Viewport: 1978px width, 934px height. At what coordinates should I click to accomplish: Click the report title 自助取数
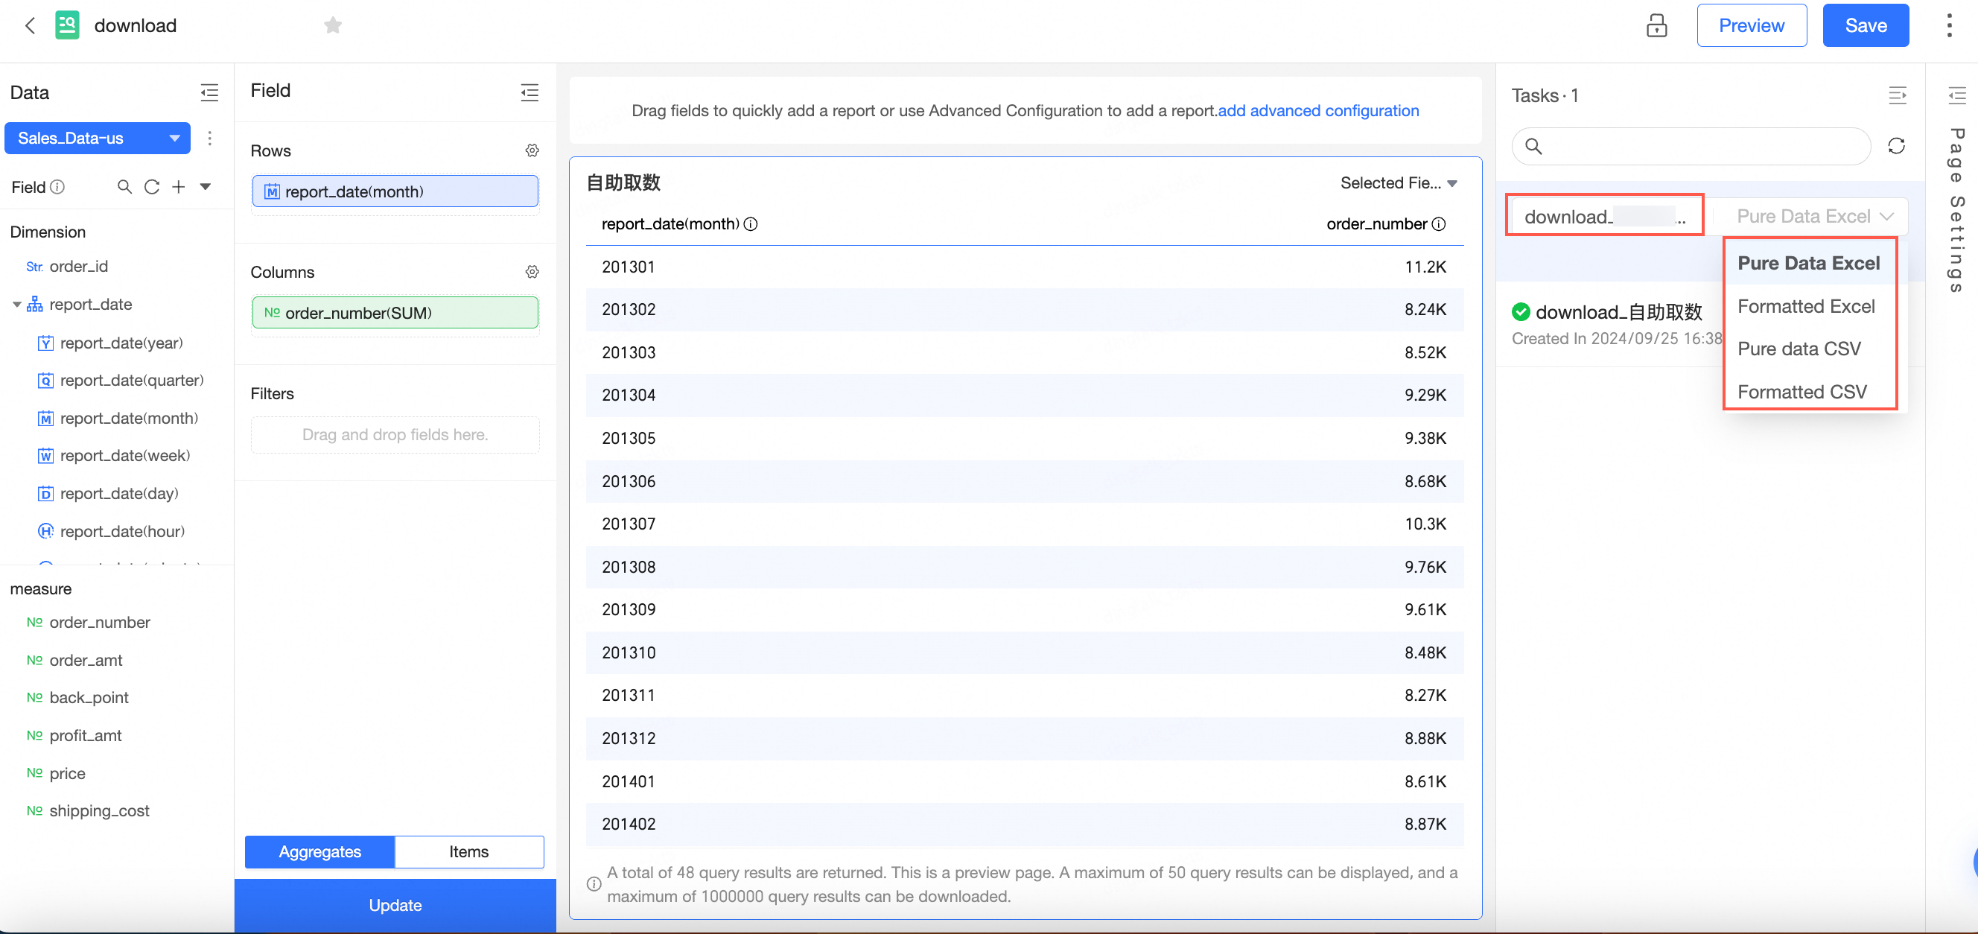(623, 182)
